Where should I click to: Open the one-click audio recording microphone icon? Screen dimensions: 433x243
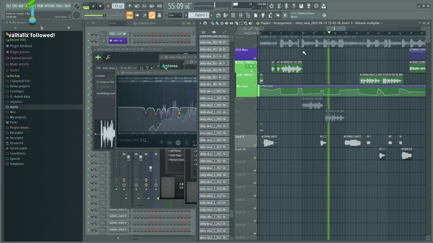tap(286, 6)
